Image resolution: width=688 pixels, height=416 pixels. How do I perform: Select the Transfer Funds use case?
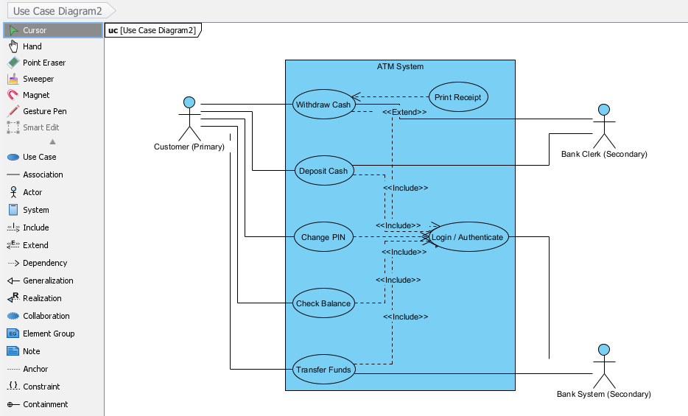(323, 369)
